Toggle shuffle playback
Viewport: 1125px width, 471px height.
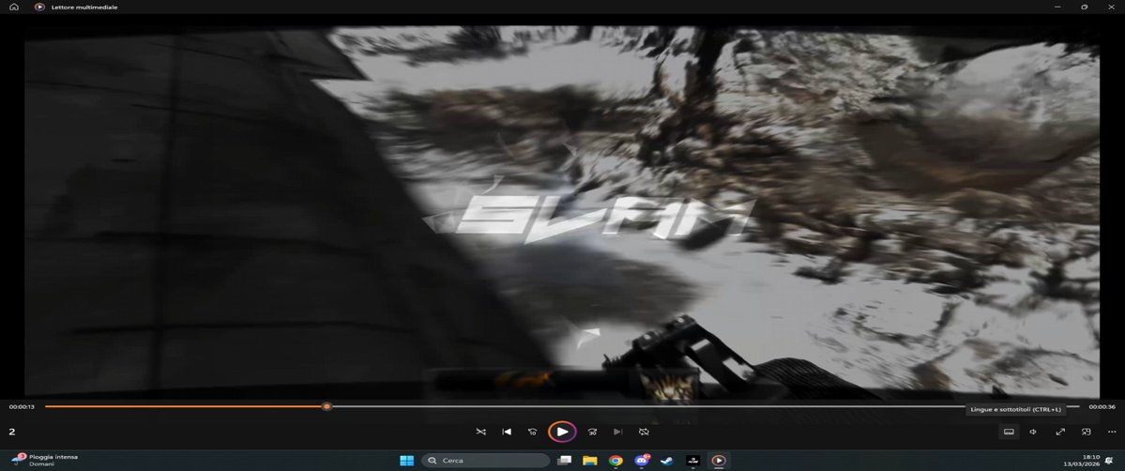coord(480,432)
